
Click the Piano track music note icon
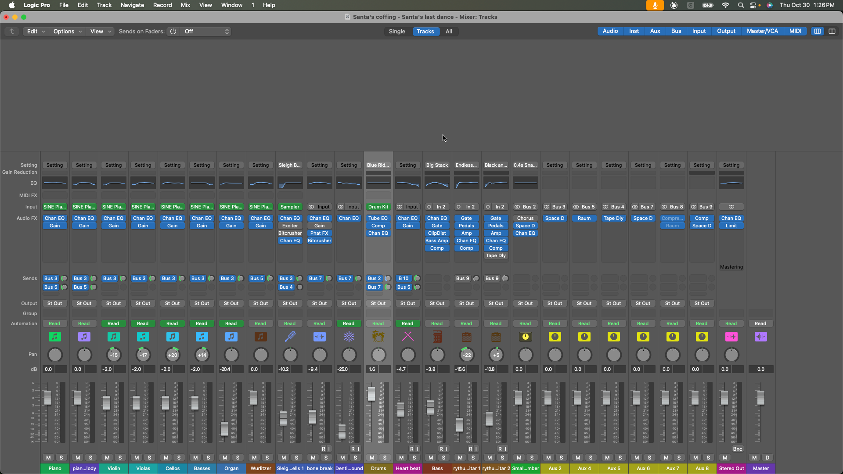(x=54, y=337)
